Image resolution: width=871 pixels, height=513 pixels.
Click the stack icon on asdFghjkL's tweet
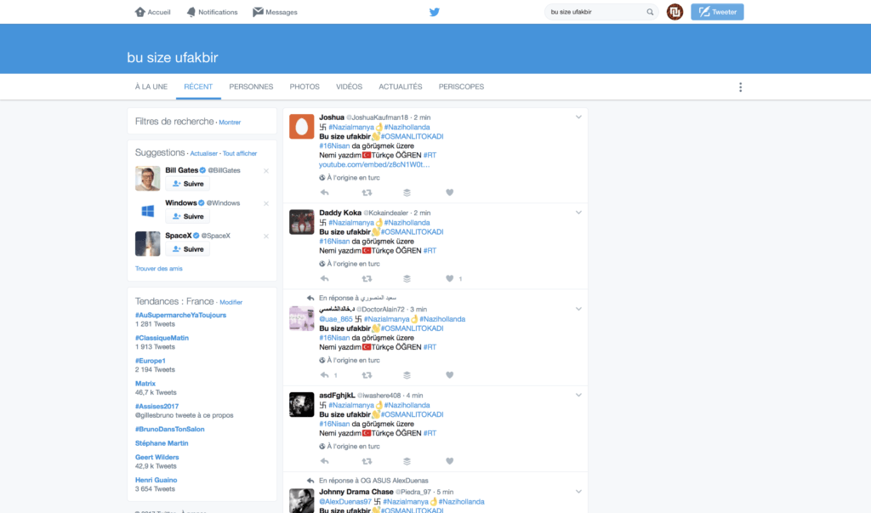pyautogui.click(x=407, y=461)
